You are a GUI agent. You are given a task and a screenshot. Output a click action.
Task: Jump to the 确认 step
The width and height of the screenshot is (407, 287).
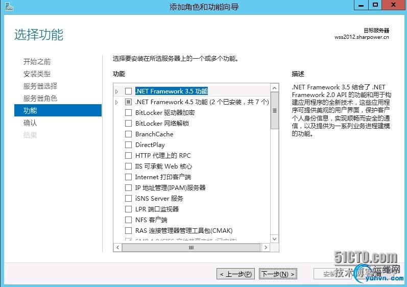30,123
